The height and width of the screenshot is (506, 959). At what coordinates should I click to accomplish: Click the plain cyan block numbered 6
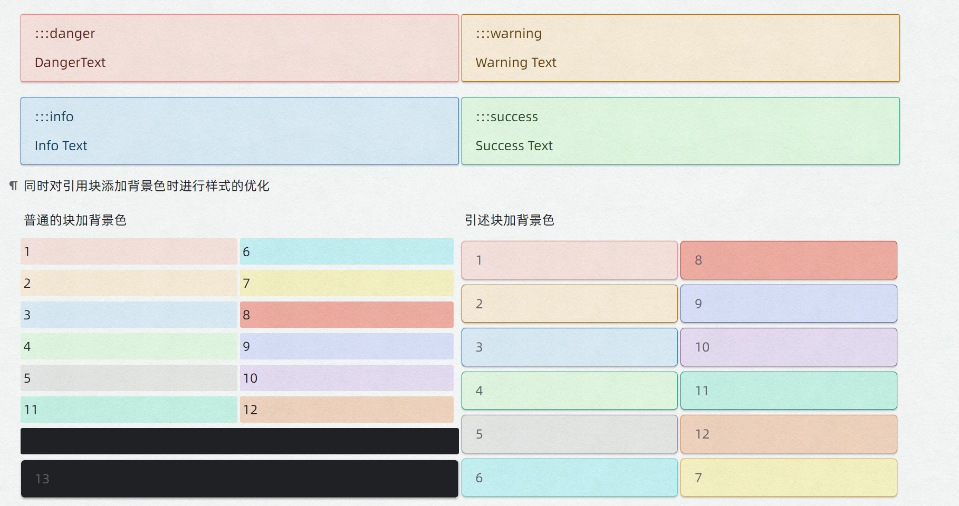pos(347,251)
